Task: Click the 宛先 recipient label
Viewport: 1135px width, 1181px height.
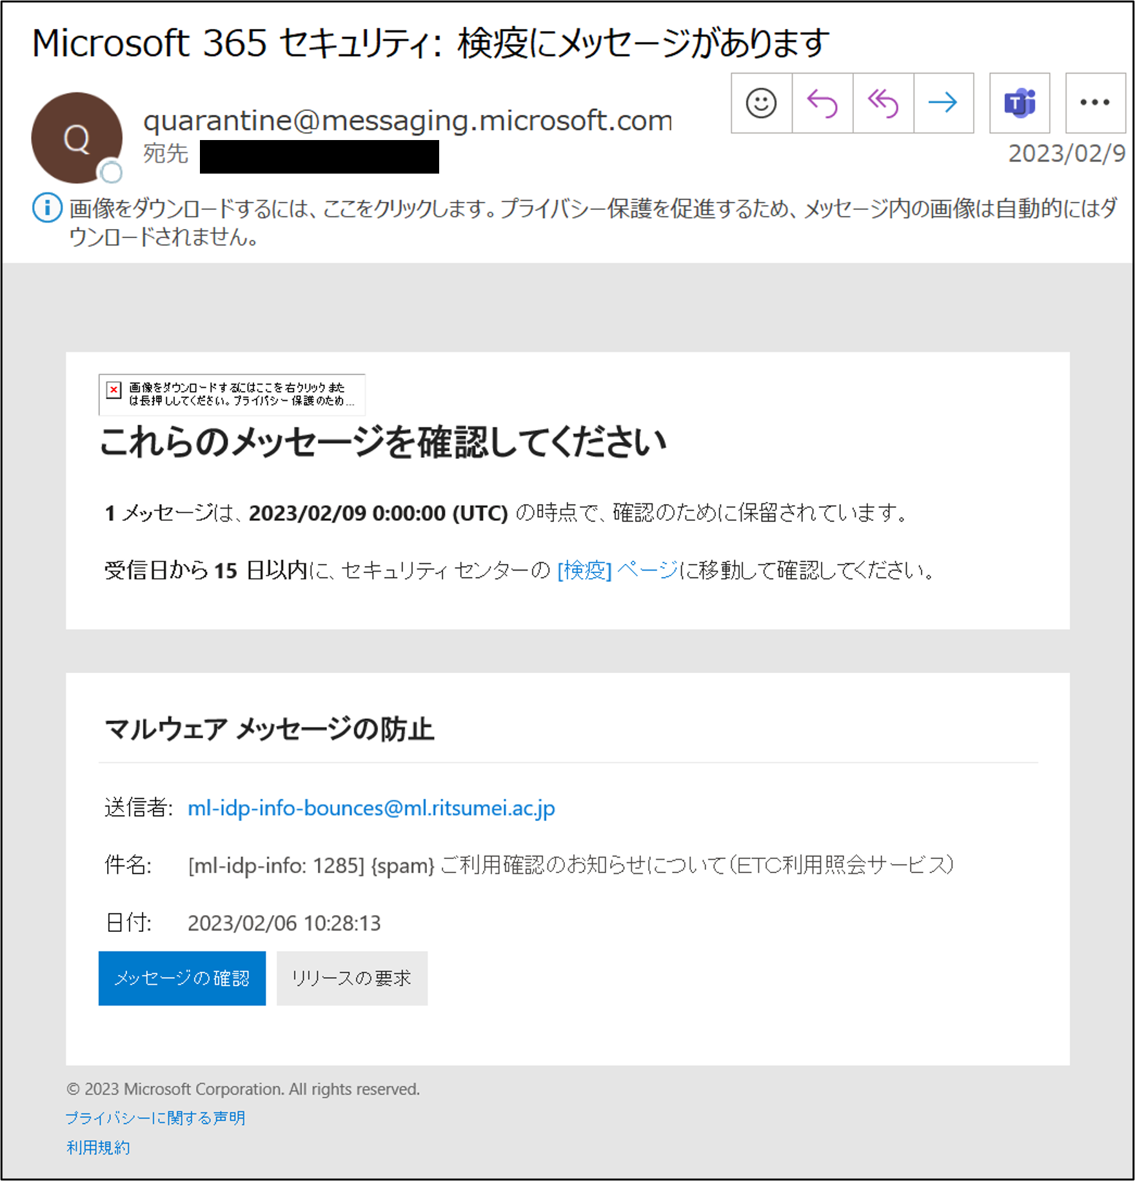Action: pos(166,154)
